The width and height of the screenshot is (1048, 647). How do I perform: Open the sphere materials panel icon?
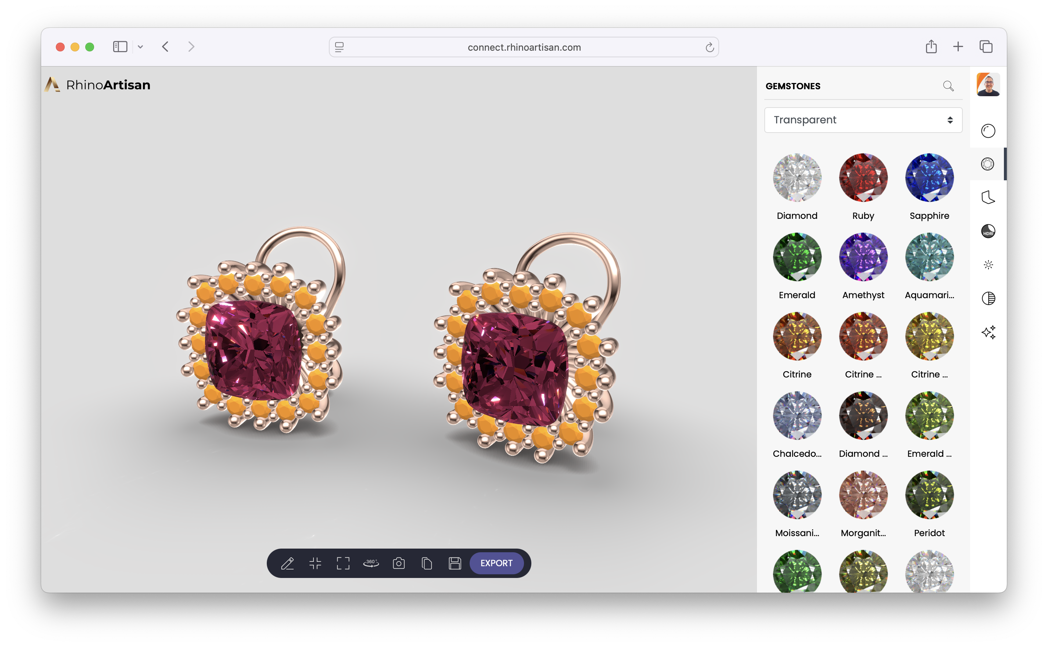988,130
